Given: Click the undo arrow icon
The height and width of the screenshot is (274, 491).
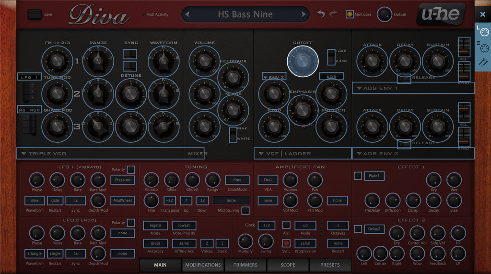Looking at the screenshot, I should click(321, 14).
